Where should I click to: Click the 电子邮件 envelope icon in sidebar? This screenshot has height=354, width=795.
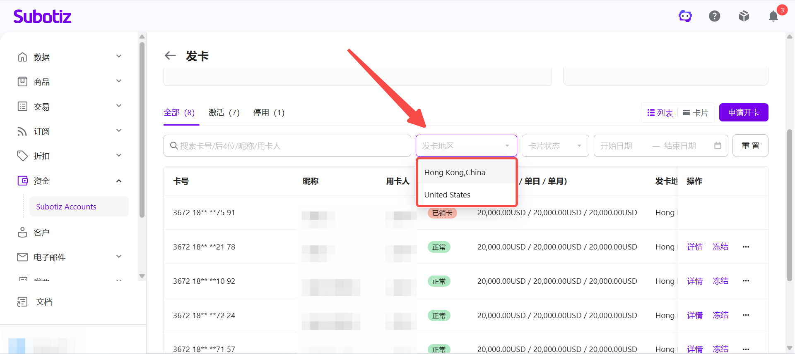coord(22,257)
